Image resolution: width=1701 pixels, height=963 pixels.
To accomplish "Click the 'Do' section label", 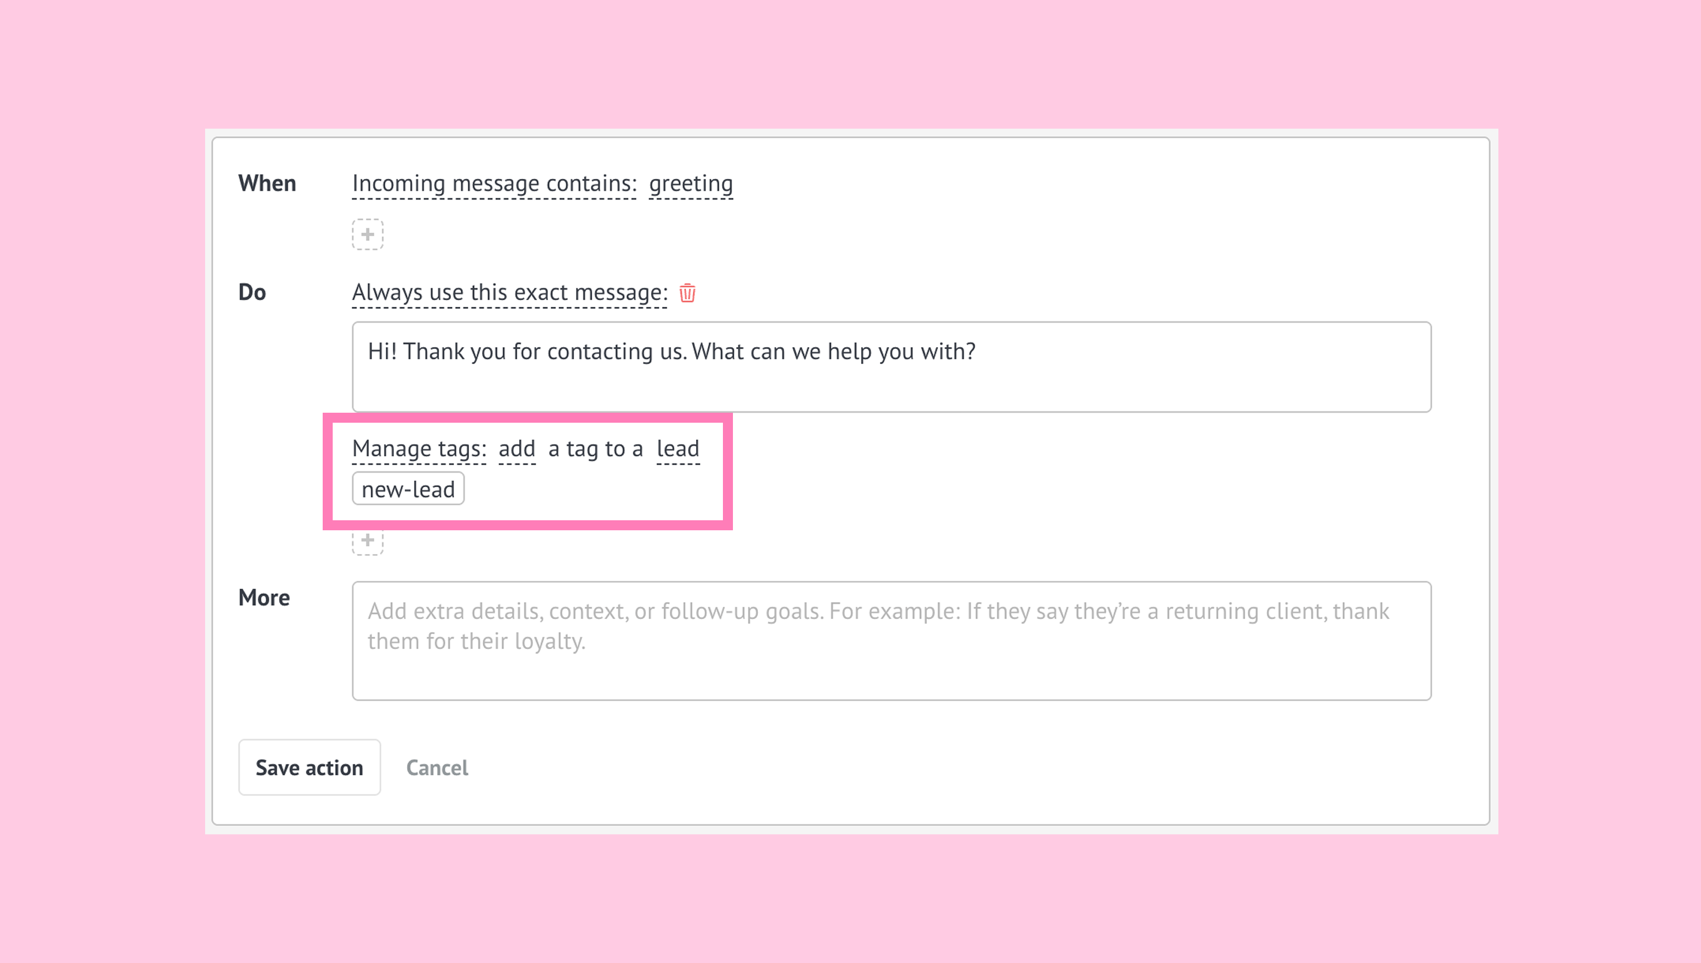I will pos(252,293).
